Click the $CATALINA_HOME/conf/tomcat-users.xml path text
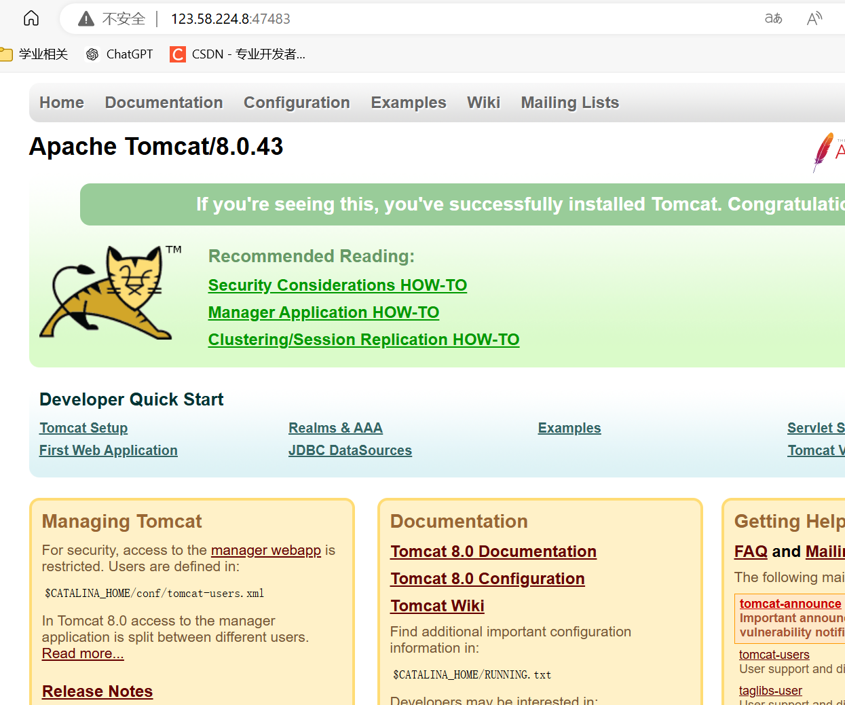Viewport: 845px width, 705px height. tap(155, 594)
